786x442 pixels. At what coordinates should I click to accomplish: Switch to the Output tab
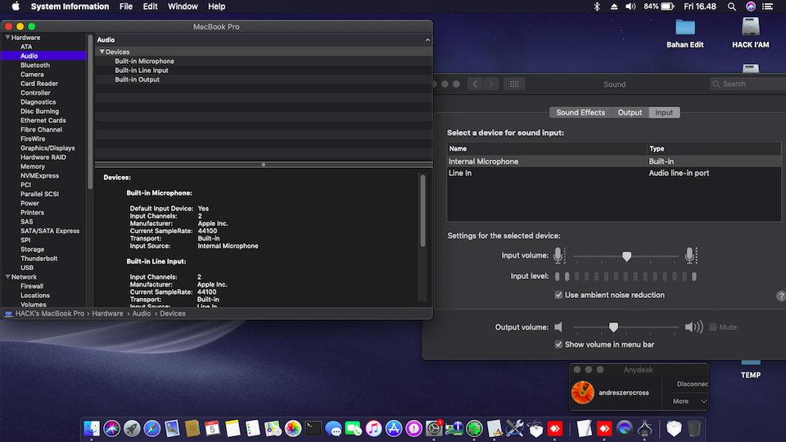pyautogui.click(x=630, y=112)
